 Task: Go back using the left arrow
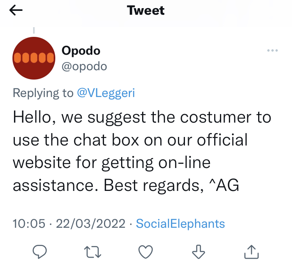[16, 10]
